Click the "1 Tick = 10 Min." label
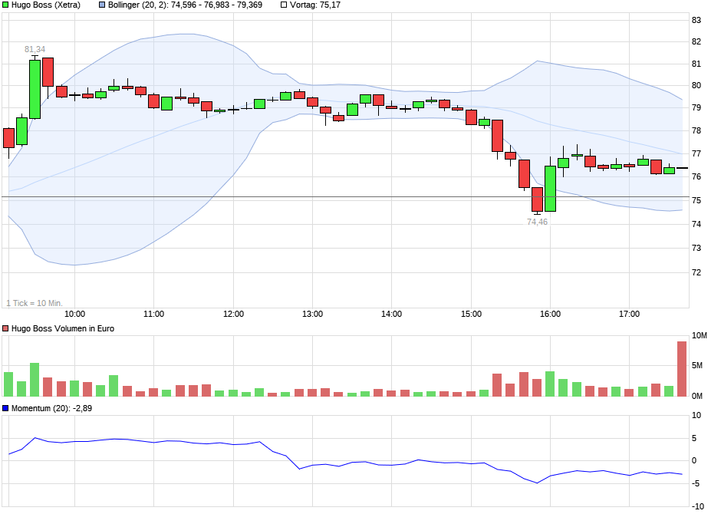The width and height of the screenshot is (721, 514). 35,302
